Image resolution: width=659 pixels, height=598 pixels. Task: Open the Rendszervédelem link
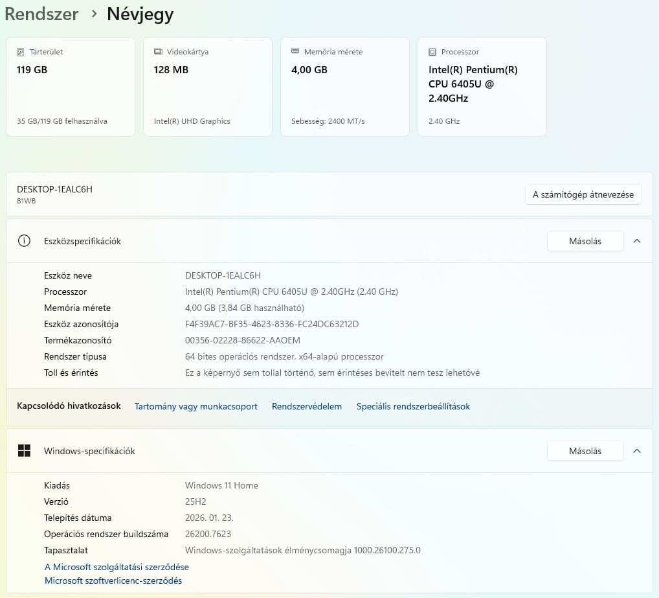pos(307,406)
